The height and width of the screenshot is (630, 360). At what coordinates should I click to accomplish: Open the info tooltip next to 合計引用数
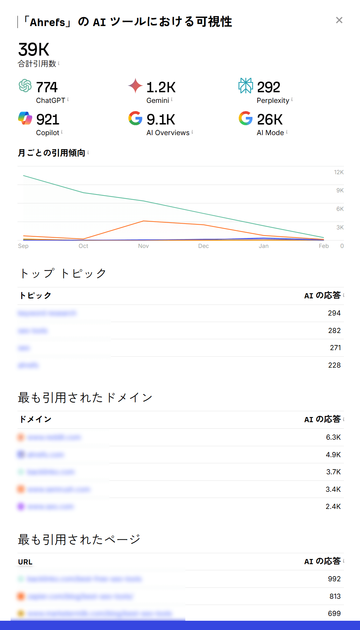(x=60, y=63)
